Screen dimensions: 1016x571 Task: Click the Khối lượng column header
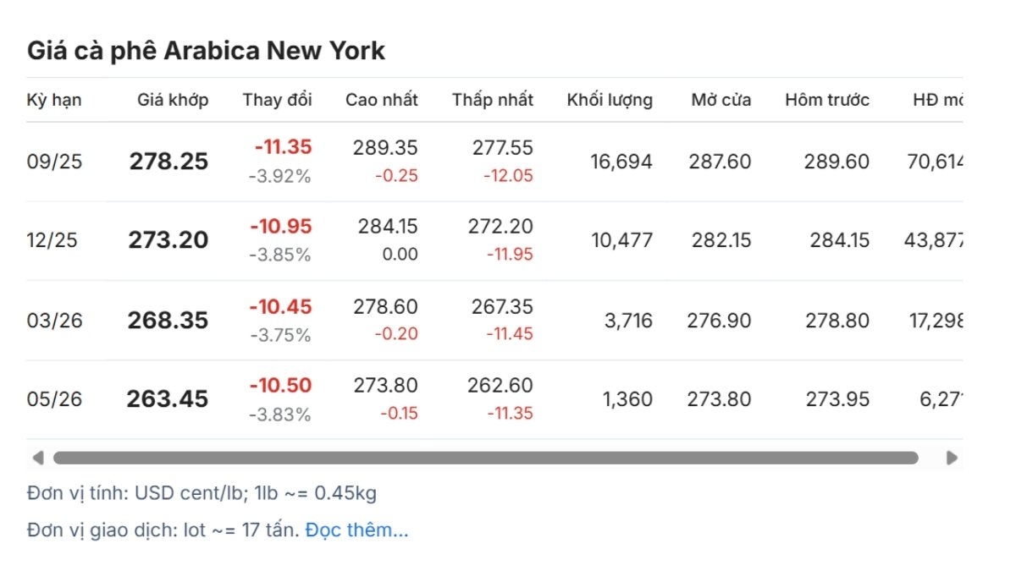(610, 100)
